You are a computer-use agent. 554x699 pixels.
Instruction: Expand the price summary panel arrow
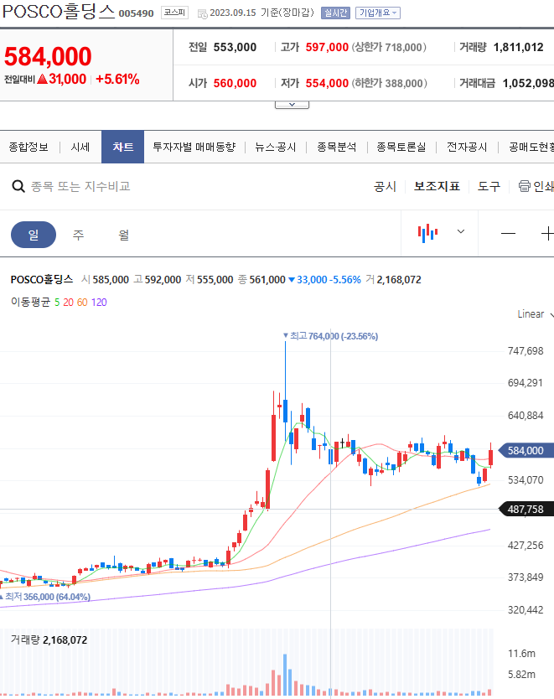pos(292,105)
